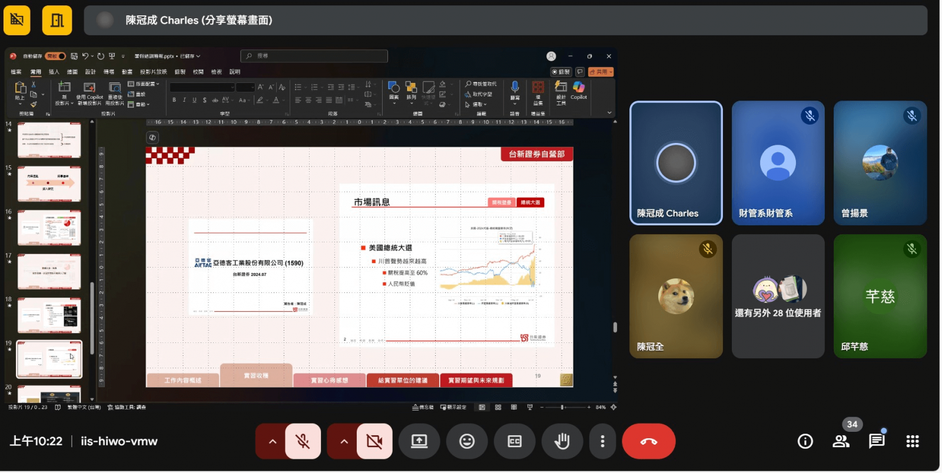This screenshot has width=942, height=473.
Task: Redo the action in PowerPoint quick access bar
Action: (101, 56)
